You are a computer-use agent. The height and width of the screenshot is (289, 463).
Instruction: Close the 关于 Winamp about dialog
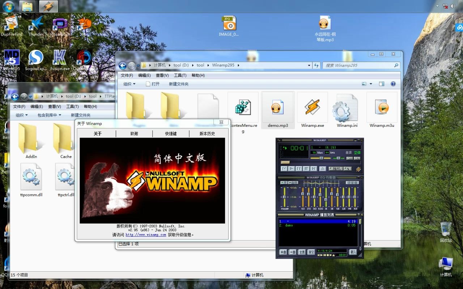(221, 122)
